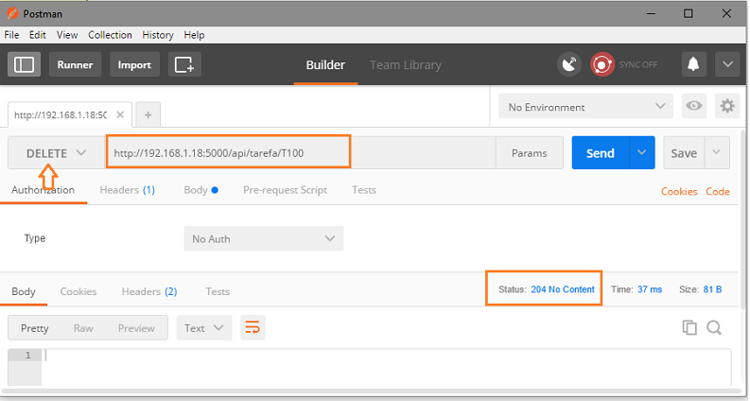Open the orange Code link
Image resolution: width=750 pixels, height=401 pixels.
718,191
